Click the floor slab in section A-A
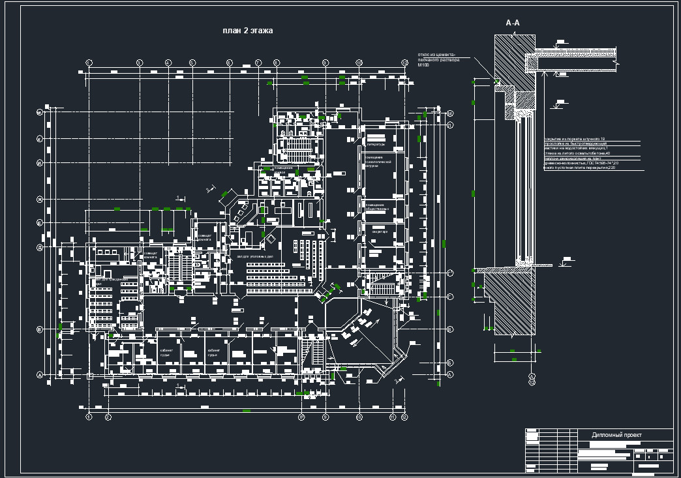Image resolution: width=681 pixels, height=478 pixels. click(x=575, y=63)
